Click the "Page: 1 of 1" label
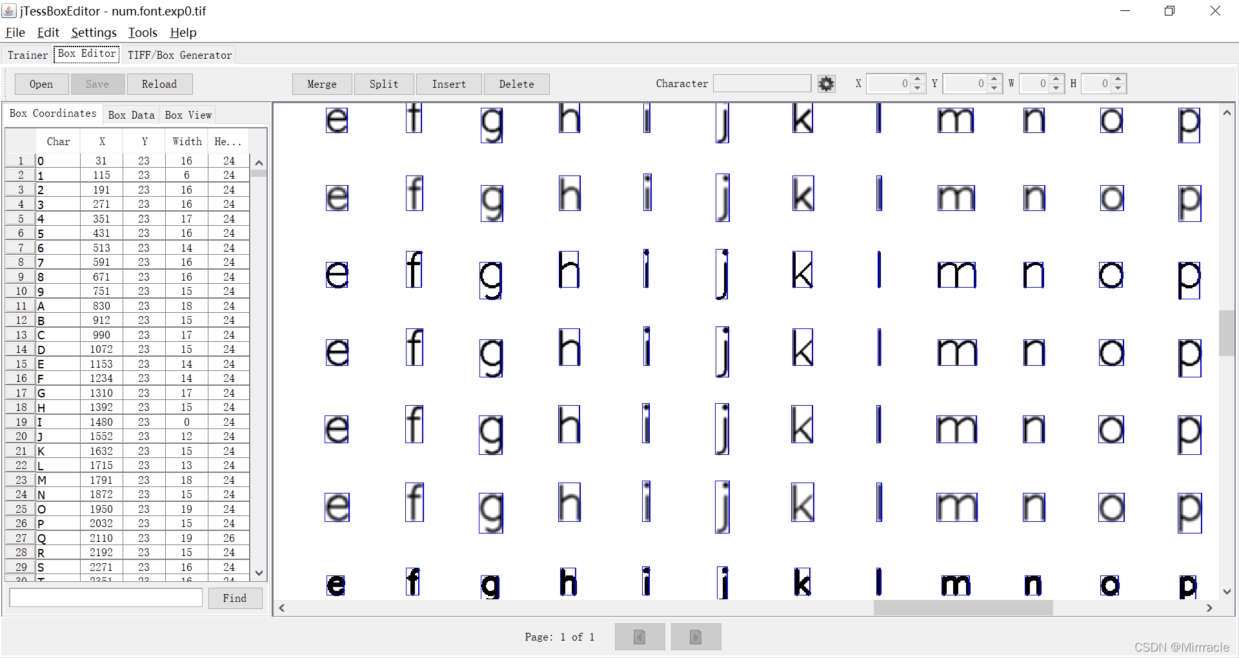This screenshot has width=1239, height=658. pyautogui.click(x=559, y=637)
